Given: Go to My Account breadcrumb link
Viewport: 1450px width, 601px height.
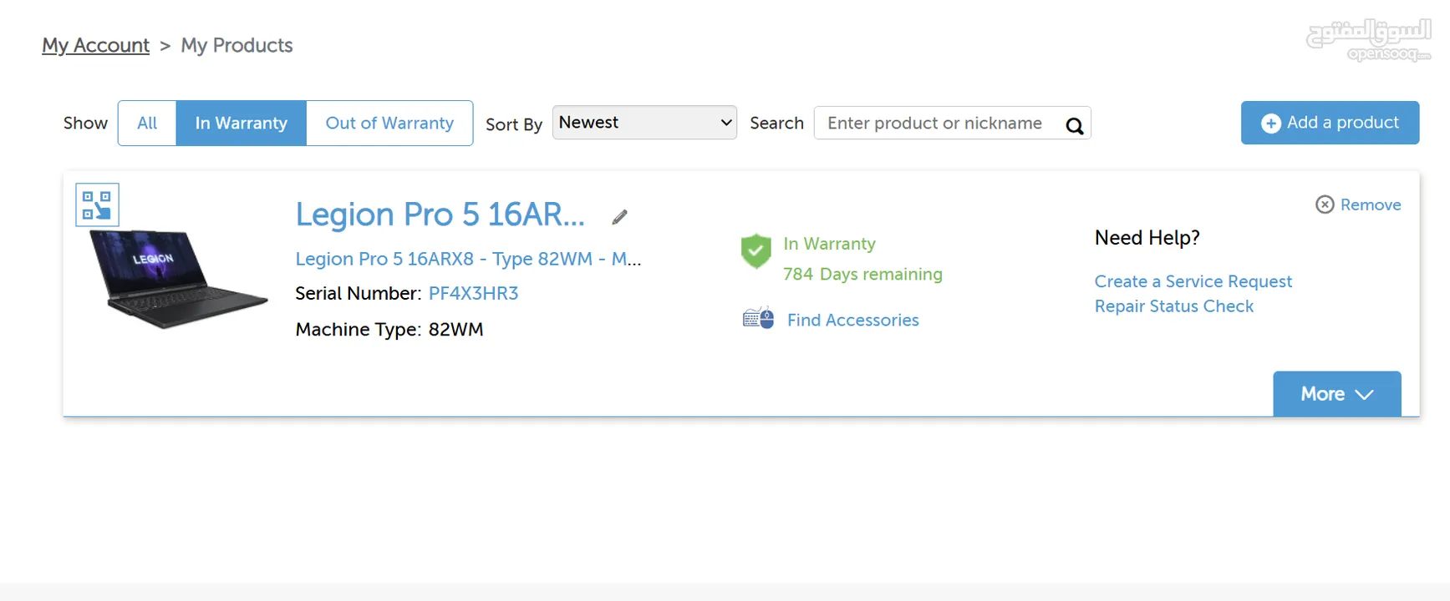Looking at the screenshot, I should [96, 45].
